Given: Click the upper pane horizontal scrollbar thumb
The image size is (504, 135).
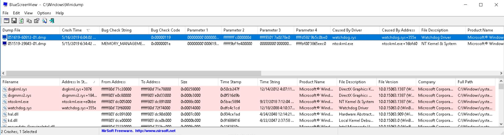Looking at the screenshot, I should [133, 73].
